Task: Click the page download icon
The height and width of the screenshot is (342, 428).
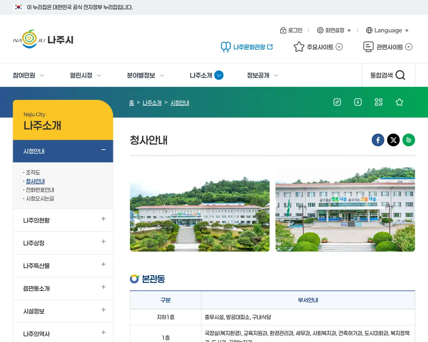Action: point(358,102)
